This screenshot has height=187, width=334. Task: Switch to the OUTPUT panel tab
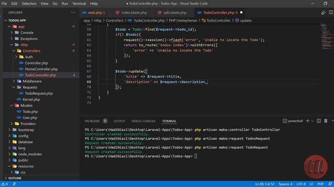click(x=120, y=121)
